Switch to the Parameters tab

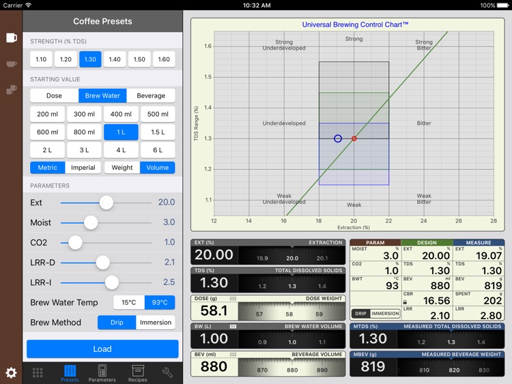tap(102, 374)
